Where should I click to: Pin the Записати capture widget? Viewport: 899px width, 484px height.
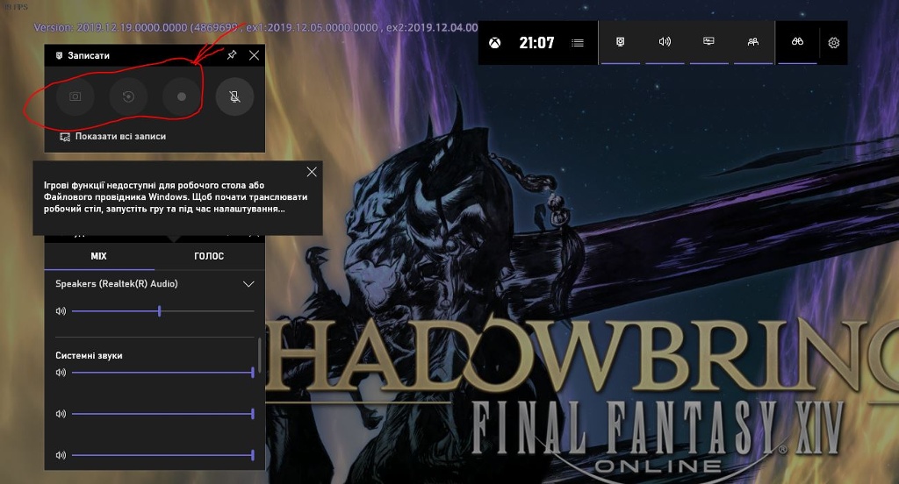click(232, 55)
